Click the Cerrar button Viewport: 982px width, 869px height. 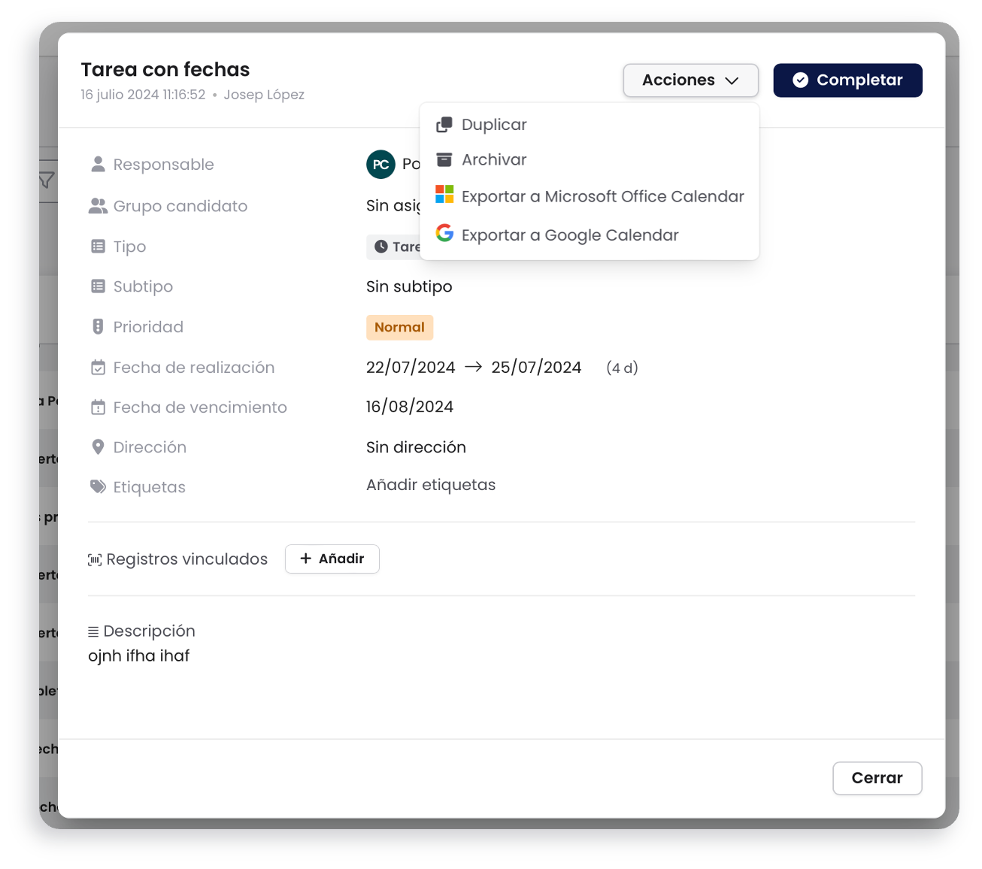coord(877,778)
